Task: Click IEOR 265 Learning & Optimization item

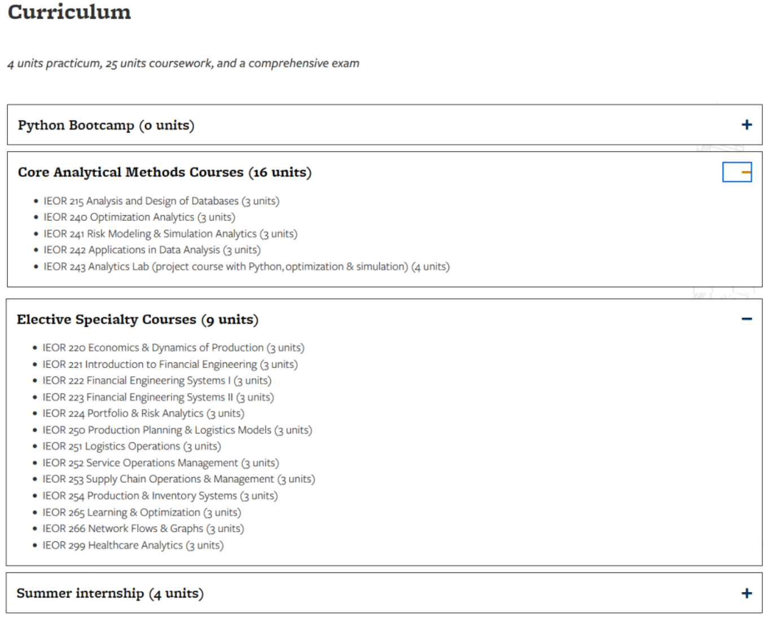Action: [142, 512]
